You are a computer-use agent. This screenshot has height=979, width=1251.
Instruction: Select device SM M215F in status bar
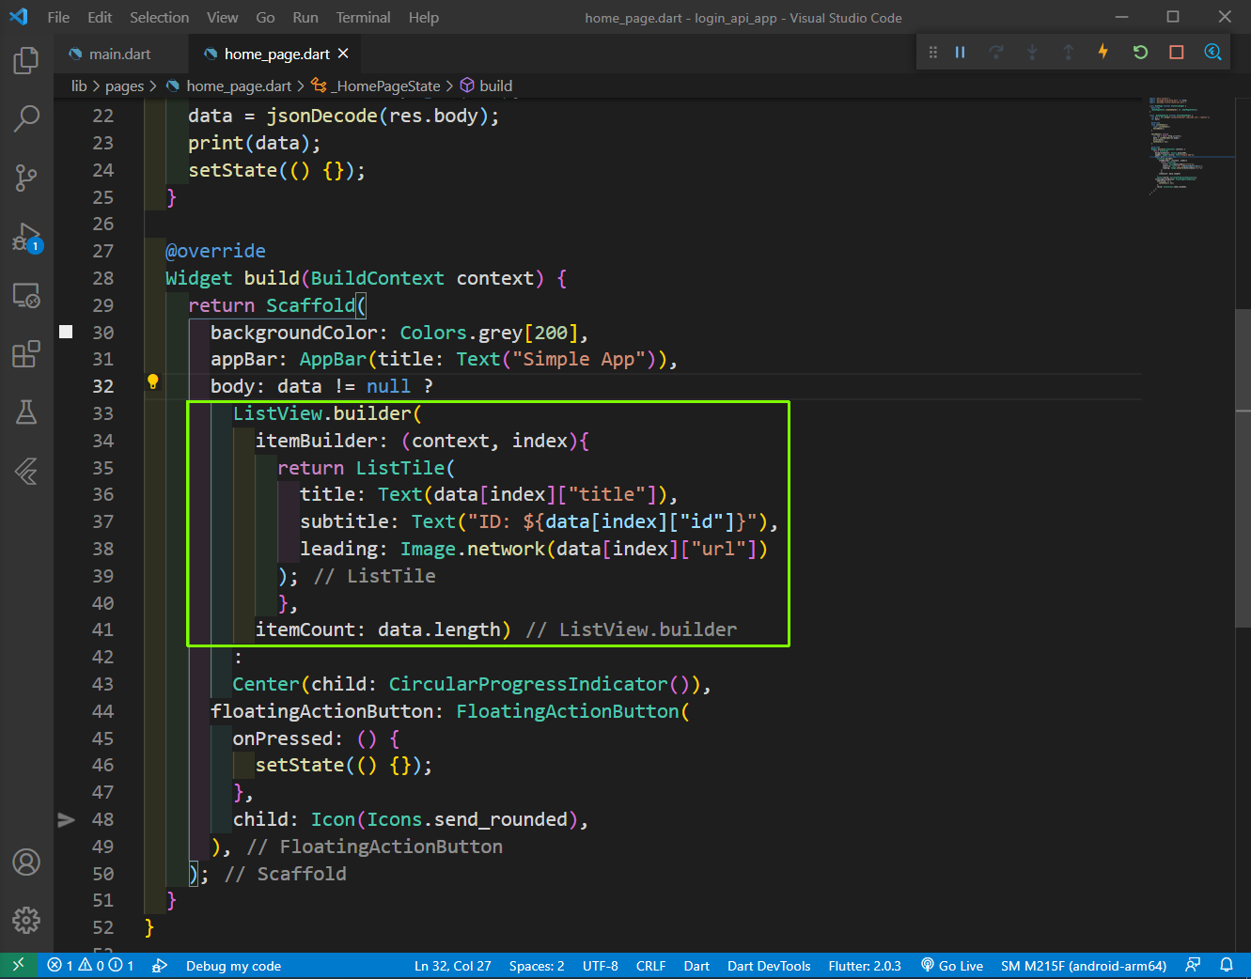click(1084, 965)
